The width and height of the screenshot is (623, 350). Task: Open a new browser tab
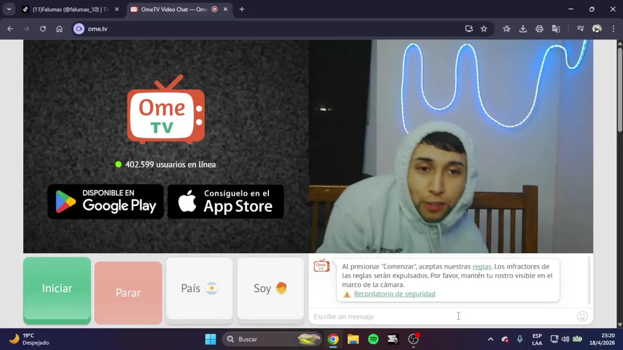(242, 9)
